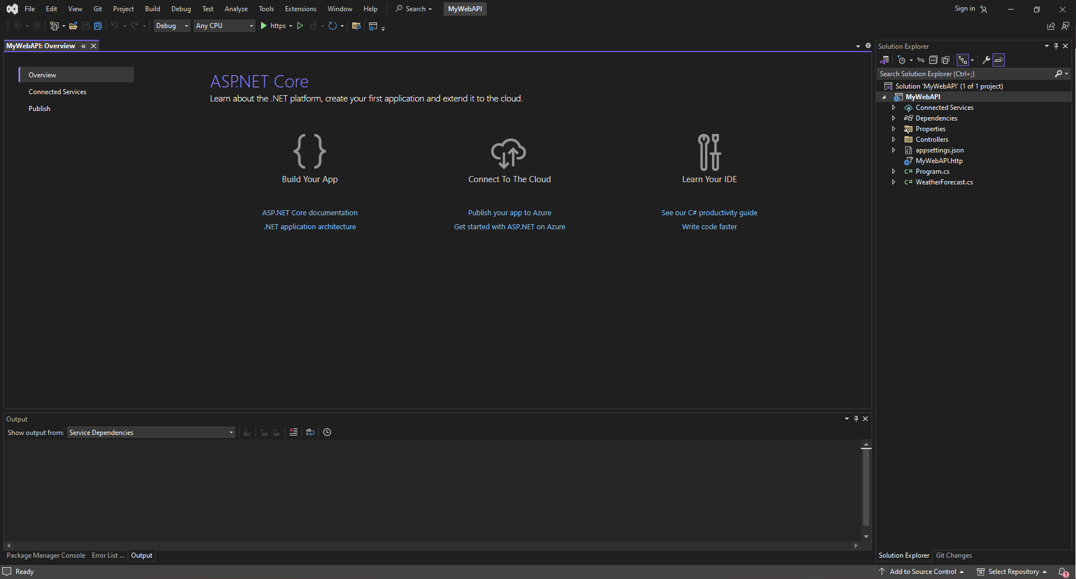This screenshot has width=1076, height=579.
Task: Open the Publish your app to Azure link
Action: click(510, 212)
